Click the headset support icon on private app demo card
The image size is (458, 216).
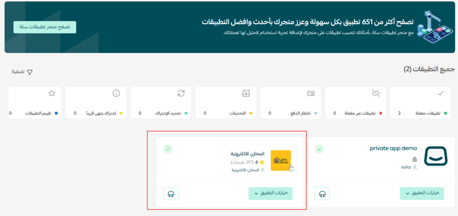click(x=322, y=194)
